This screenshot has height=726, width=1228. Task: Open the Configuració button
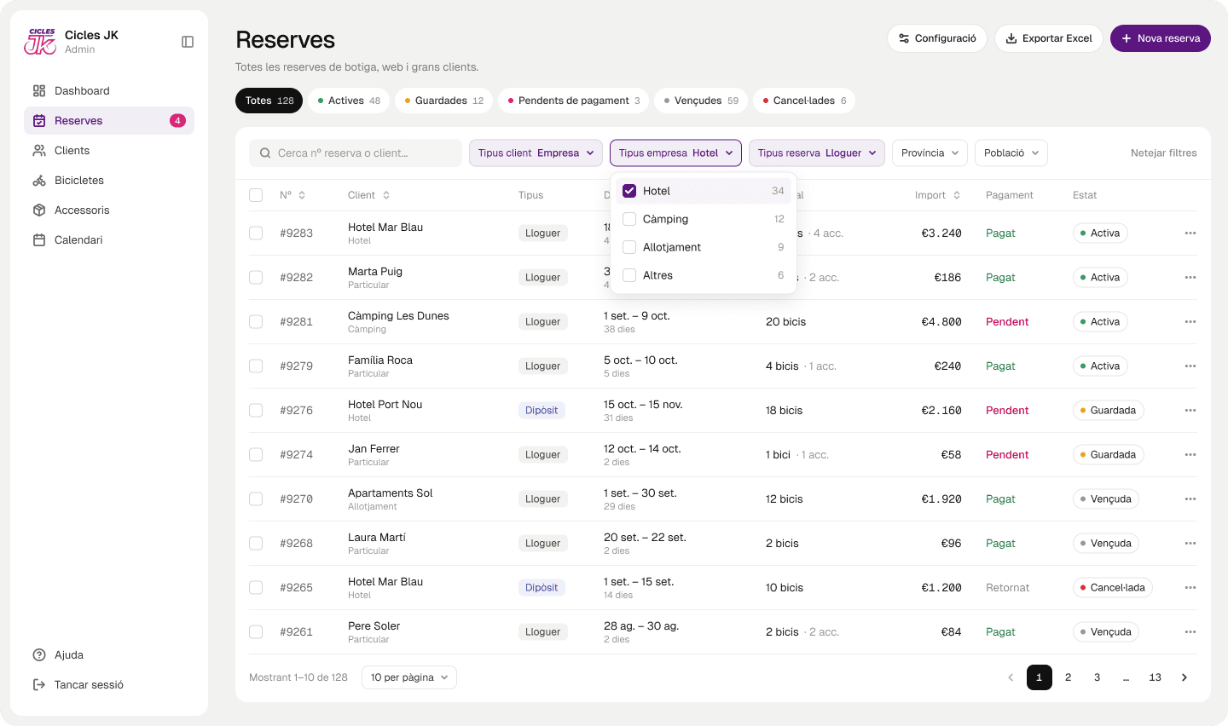pos(937,38)
